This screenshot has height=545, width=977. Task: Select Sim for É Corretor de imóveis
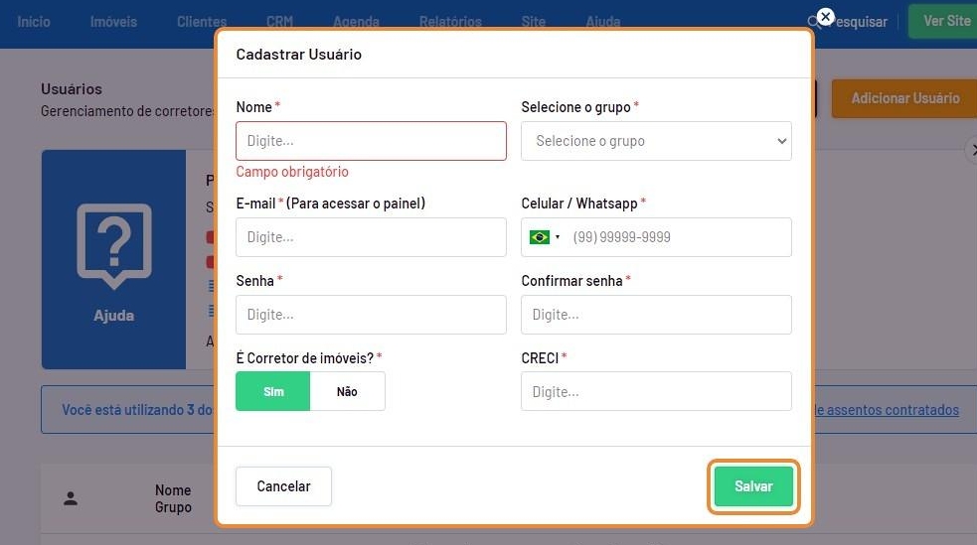pyautogui.click(x=273, y=391)
